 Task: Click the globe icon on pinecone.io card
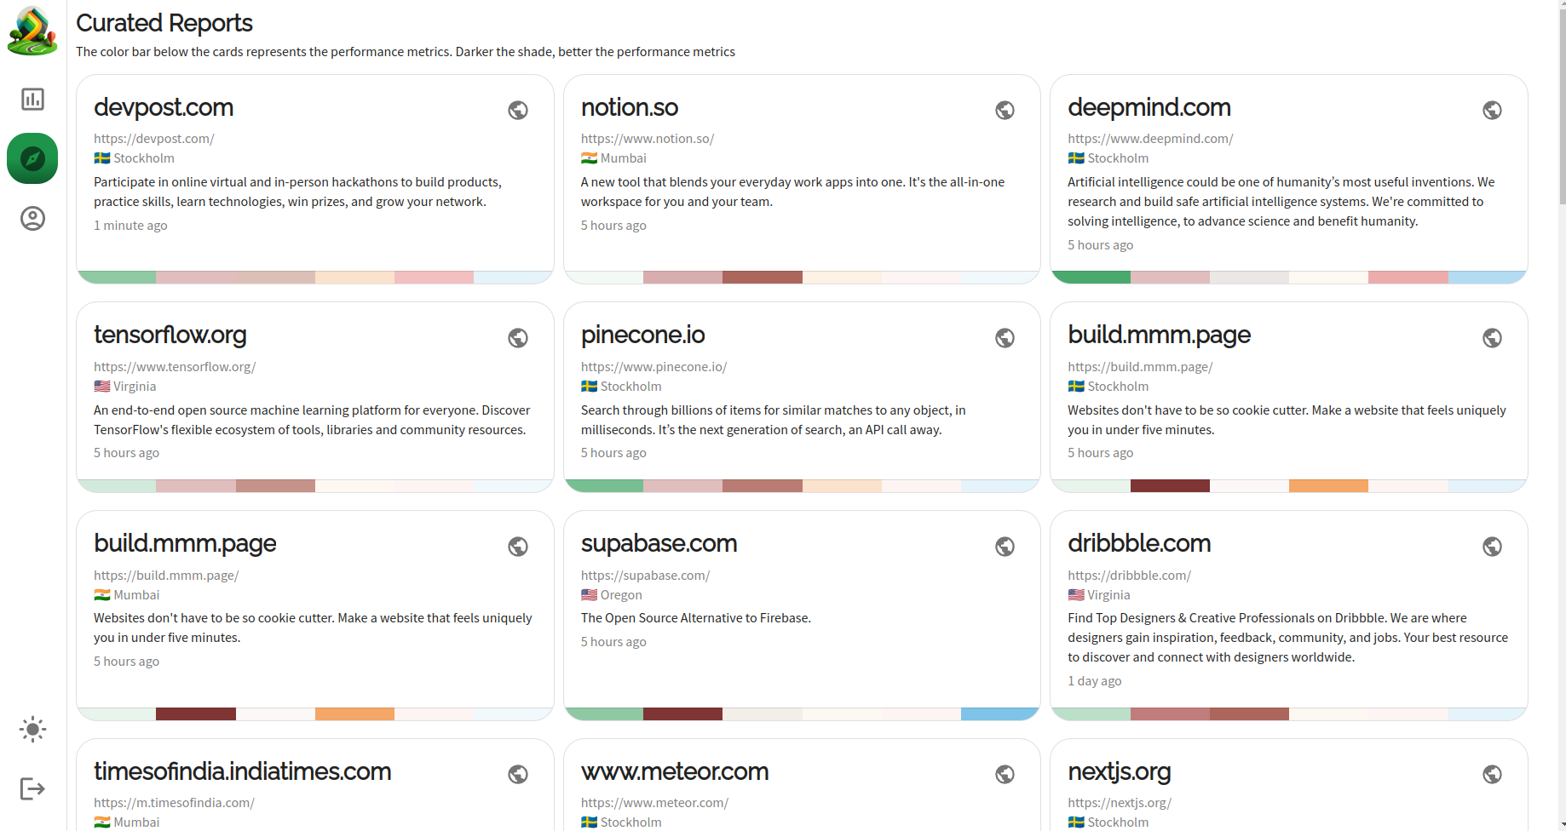pyautogui.click(x=1005, y=338)
